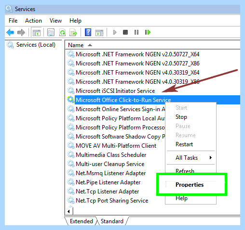The height and width of the screenshot is (230, 245).
Task: Select Multi-user Cleanup Service row
Action: coord(110,164)
